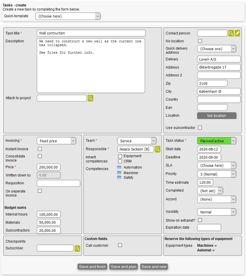The height and width of the screenshot is (276, 246).
Task: Open the Priority dropdown
Action: [217, 174]
